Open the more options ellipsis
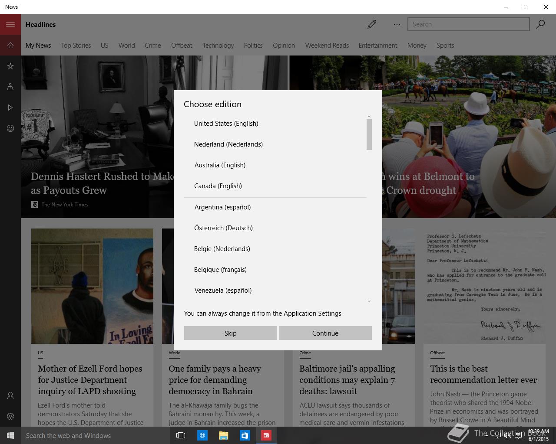Screen dimensions: 556x444 [x=397, y=25]
